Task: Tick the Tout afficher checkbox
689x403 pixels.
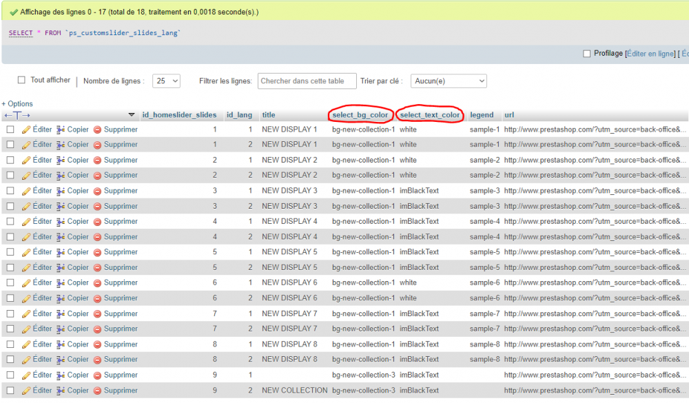Action: (x=21, y=80)
